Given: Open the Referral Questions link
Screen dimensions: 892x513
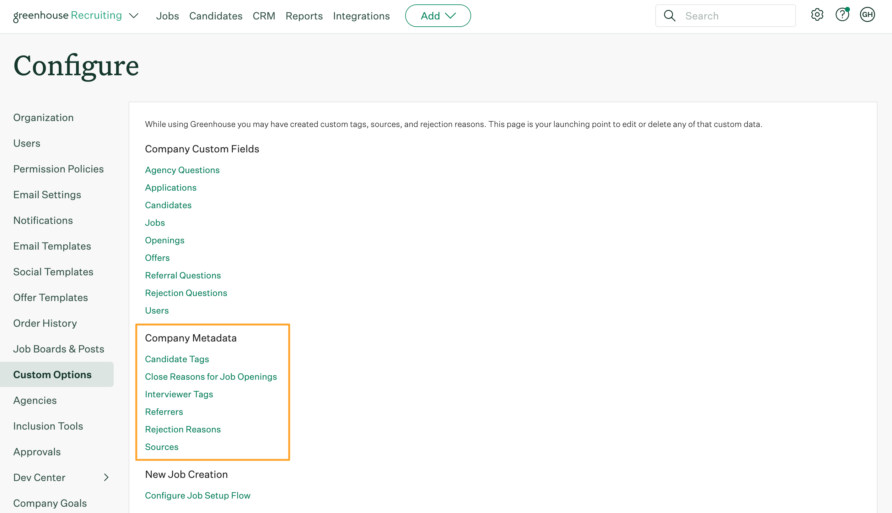Looking at the screenshot, I should click(x=183, y=276).
